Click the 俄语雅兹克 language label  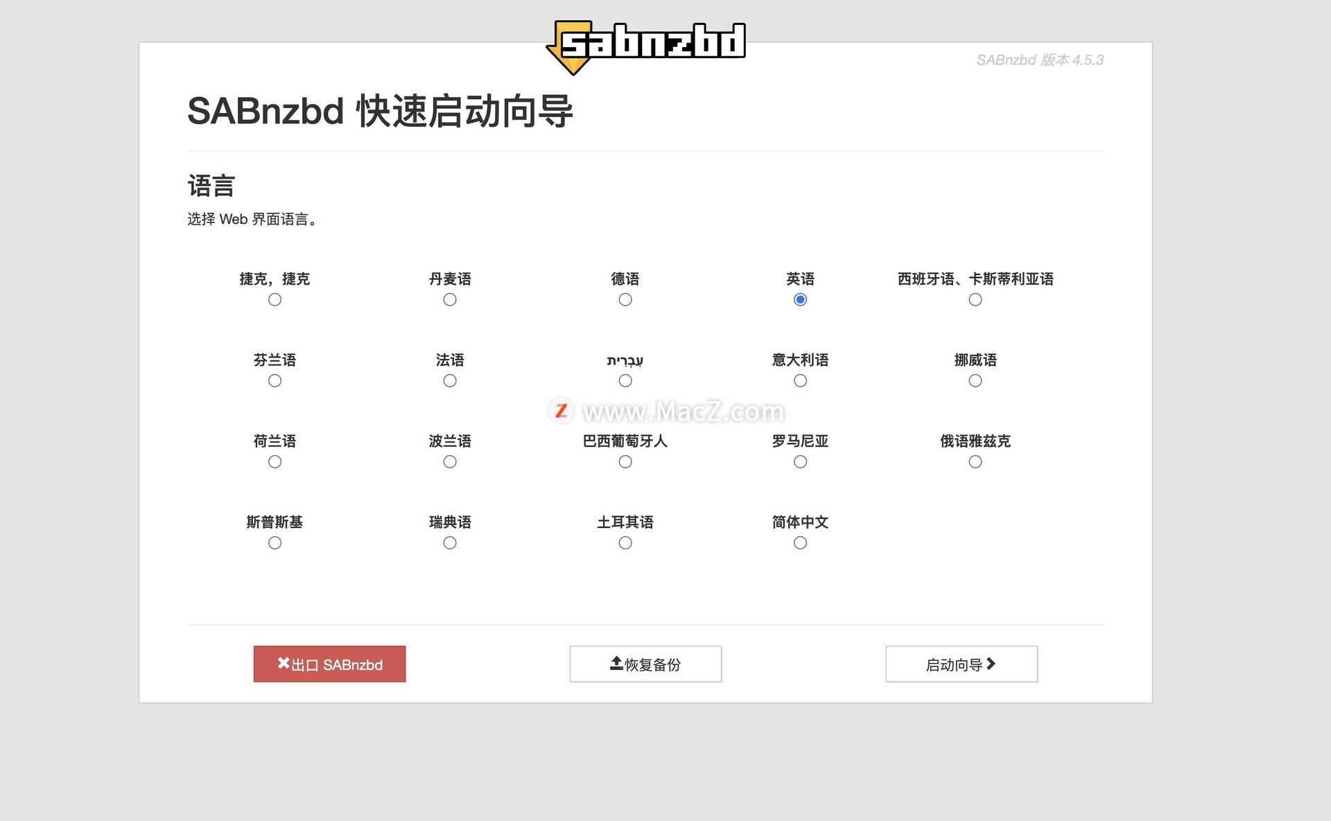click(x=975, y=441)
